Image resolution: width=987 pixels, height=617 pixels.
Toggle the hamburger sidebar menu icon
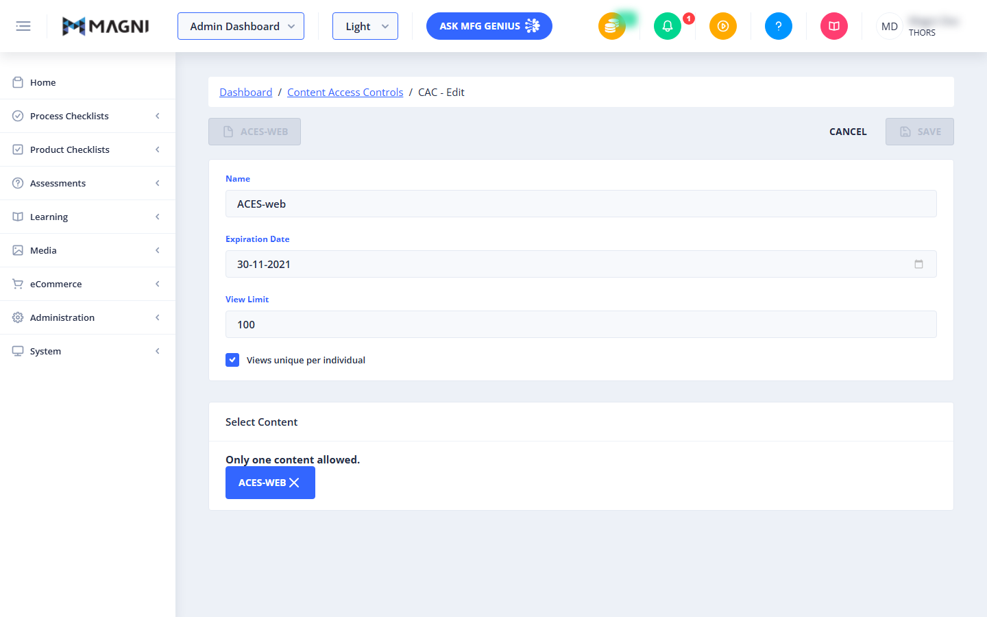(23, 26)
